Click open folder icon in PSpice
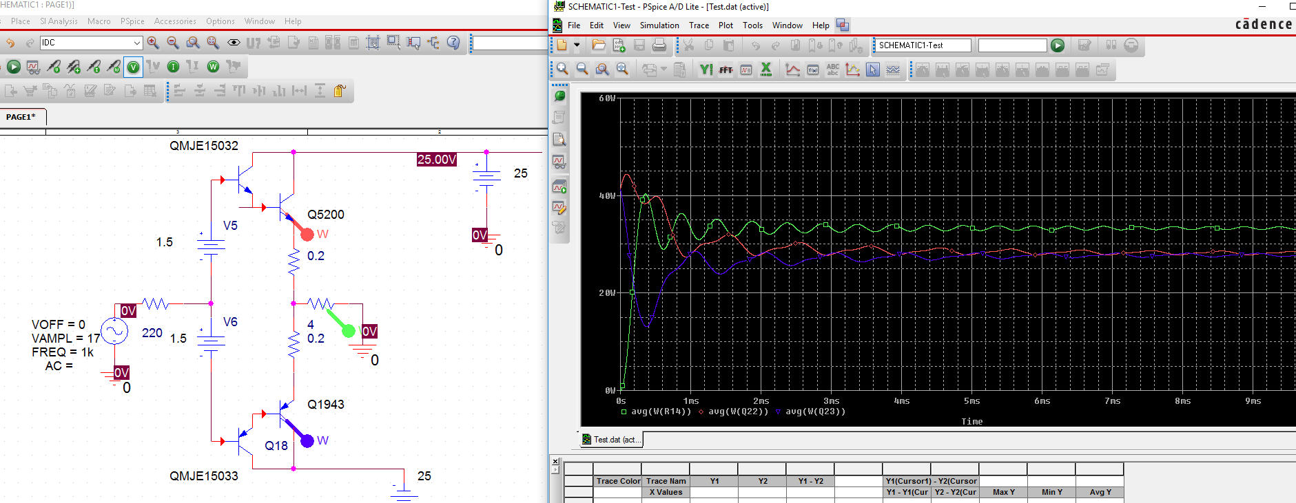 599,45
